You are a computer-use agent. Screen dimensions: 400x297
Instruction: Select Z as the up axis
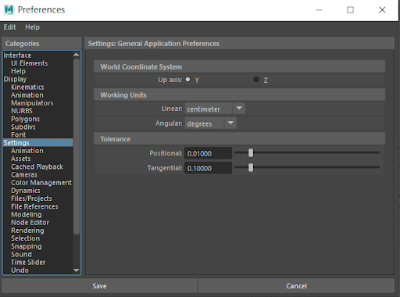coord(256,79)
